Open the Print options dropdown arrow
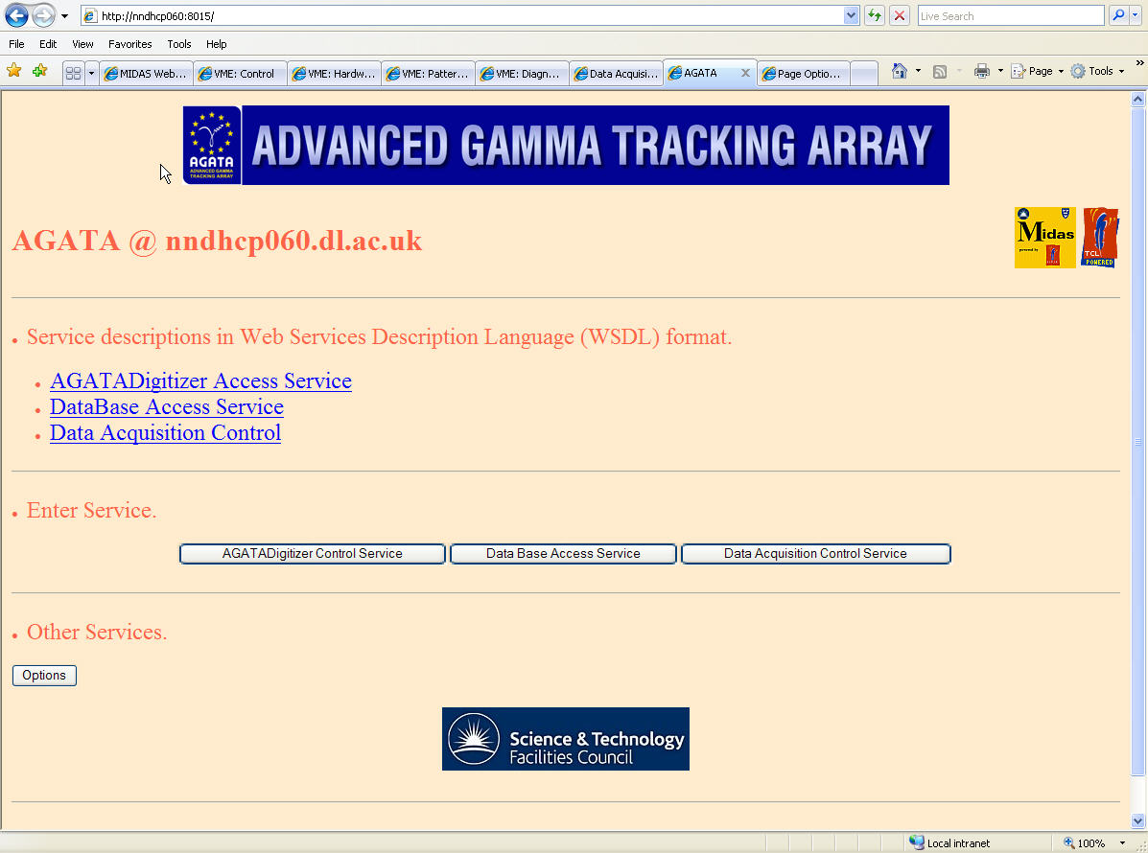This screenshot has height=853, width=1148. click(x=1000, y=71)
